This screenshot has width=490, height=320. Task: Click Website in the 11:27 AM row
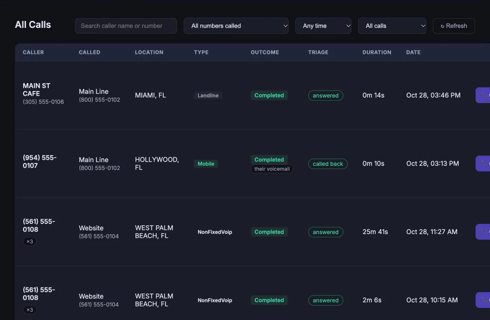(x=91, y=228)
